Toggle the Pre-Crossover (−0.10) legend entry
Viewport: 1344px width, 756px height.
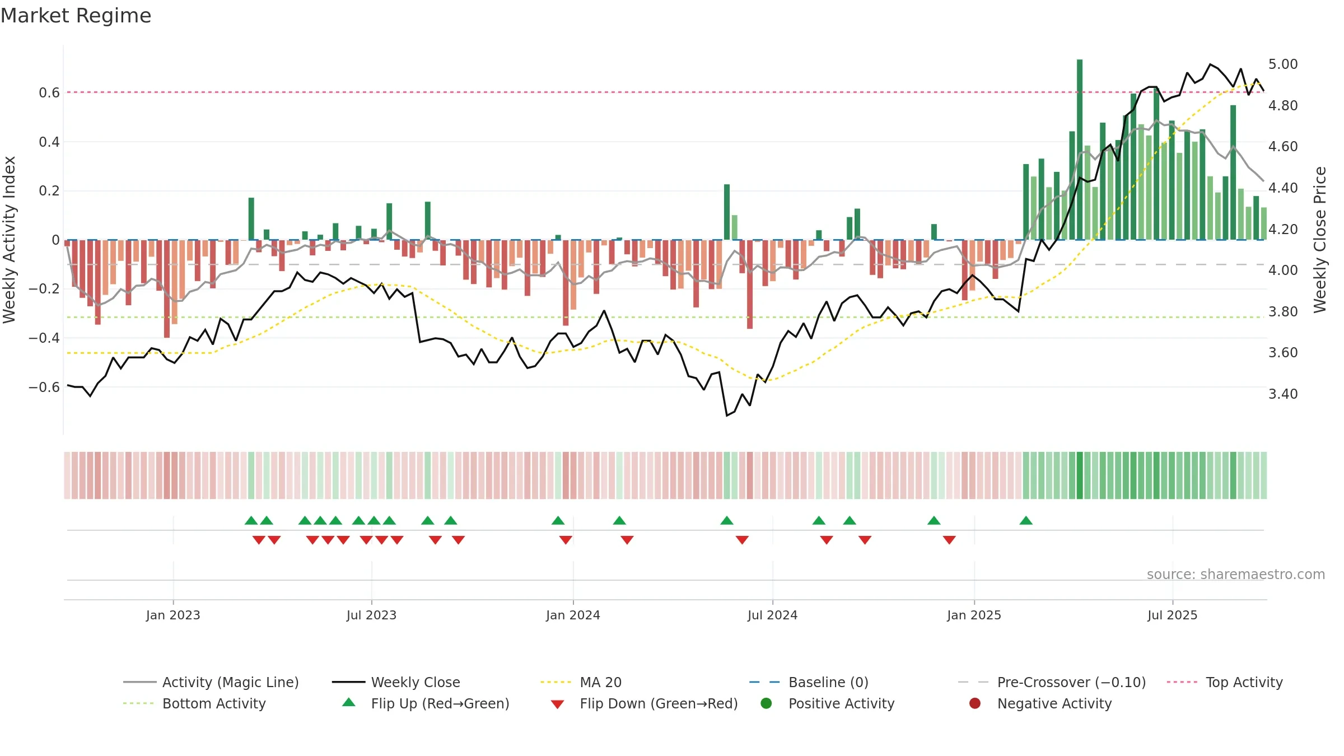coord(1052,682)
